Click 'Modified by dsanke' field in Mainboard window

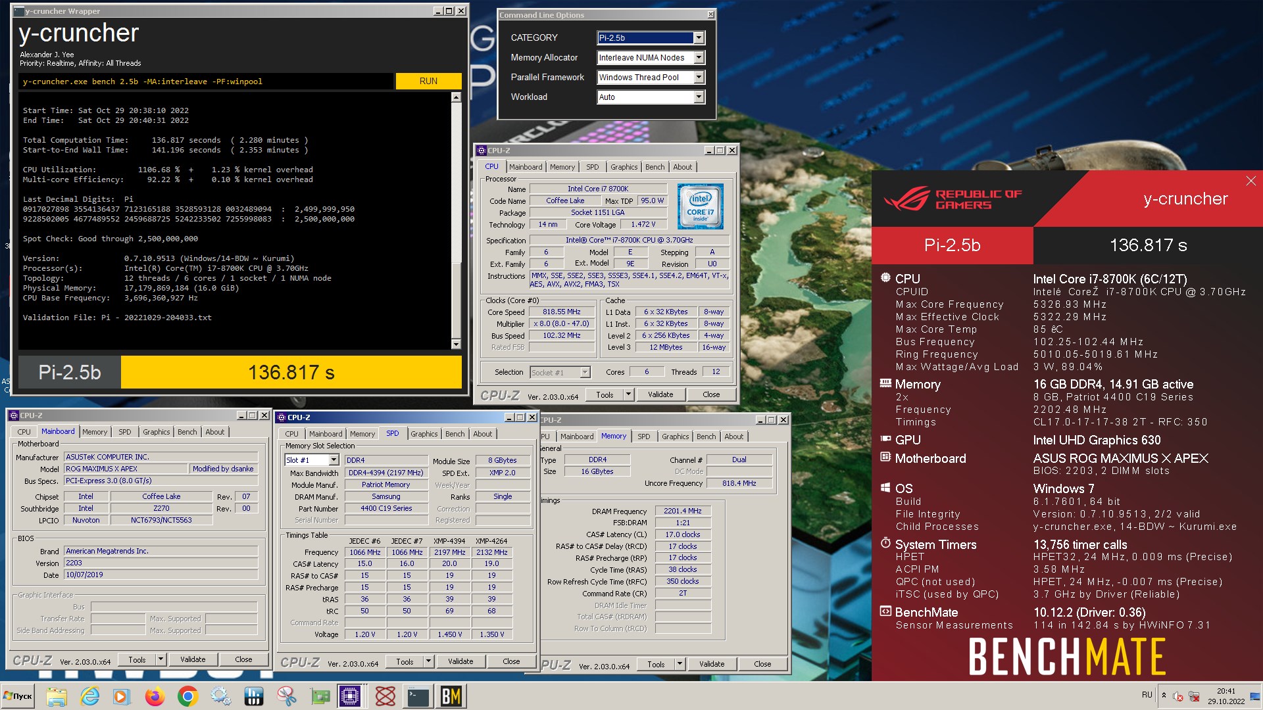tap(223, 469)
